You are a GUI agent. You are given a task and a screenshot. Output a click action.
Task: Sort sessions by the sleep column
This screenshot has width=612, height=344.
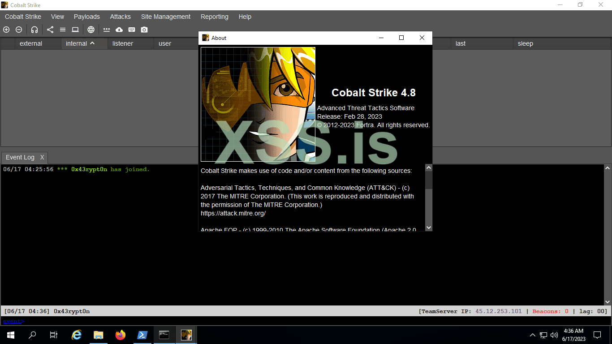coord(562,43)
